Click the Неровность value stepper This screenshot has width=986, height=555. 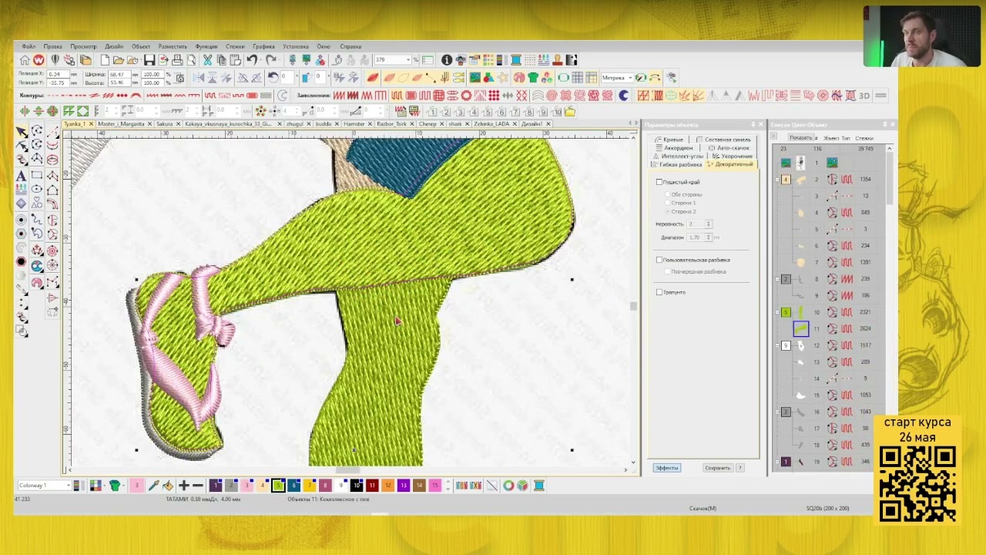tap(709, 224)
